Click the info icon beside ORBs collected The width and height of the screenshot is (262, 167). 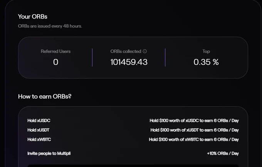(145, 51)
